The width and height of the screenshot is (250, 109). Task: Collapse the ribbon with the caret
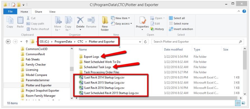pos(239,11)
